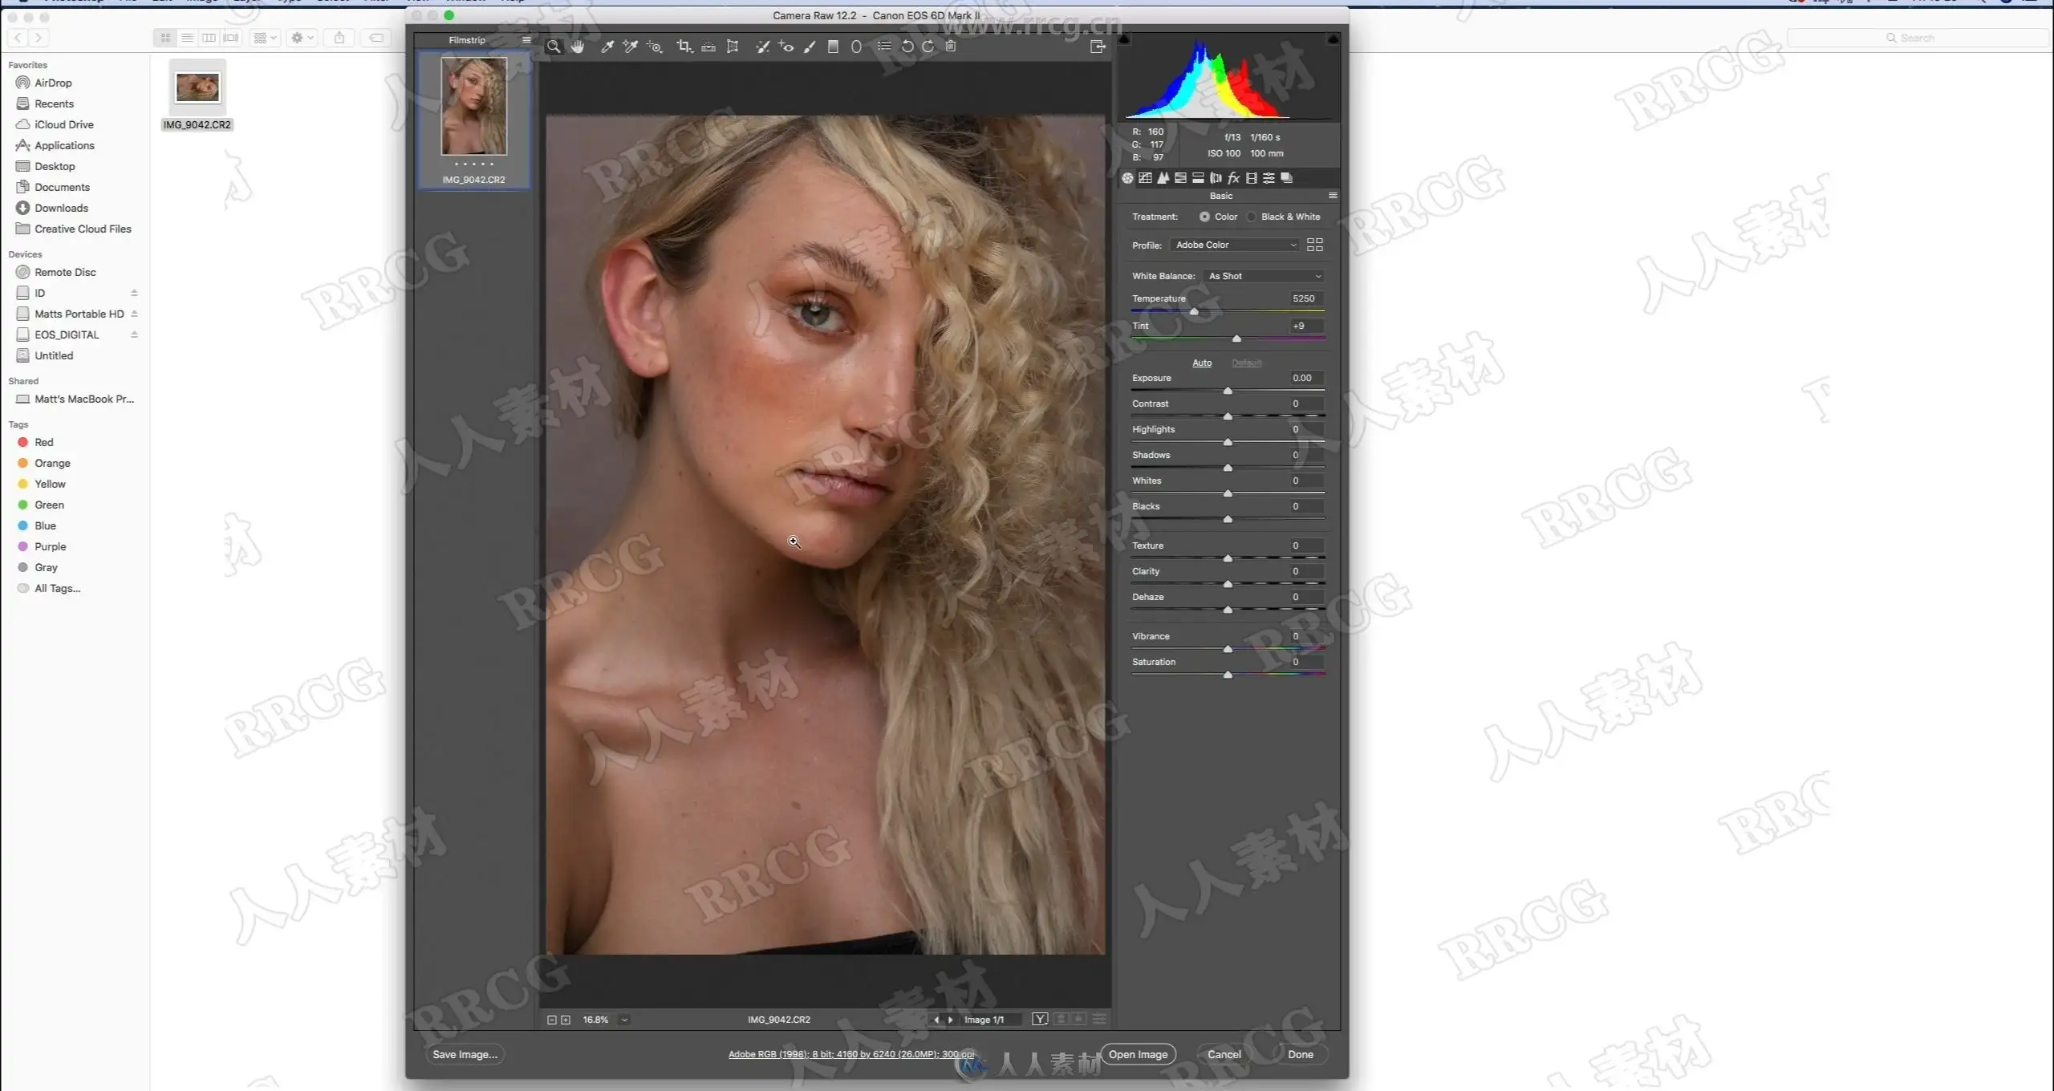This screenshot has width=2054, height=1091.
Task: Select the White Balance eyedropper tool
Action: [607, 47]
